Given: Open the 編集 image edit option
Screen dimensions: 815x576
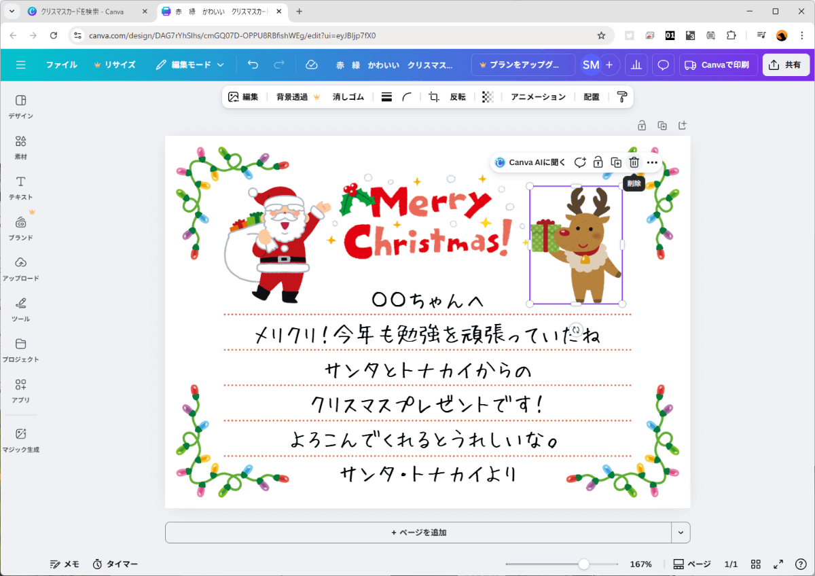Looking at the screenshot, I should click(x=243, y=97).
